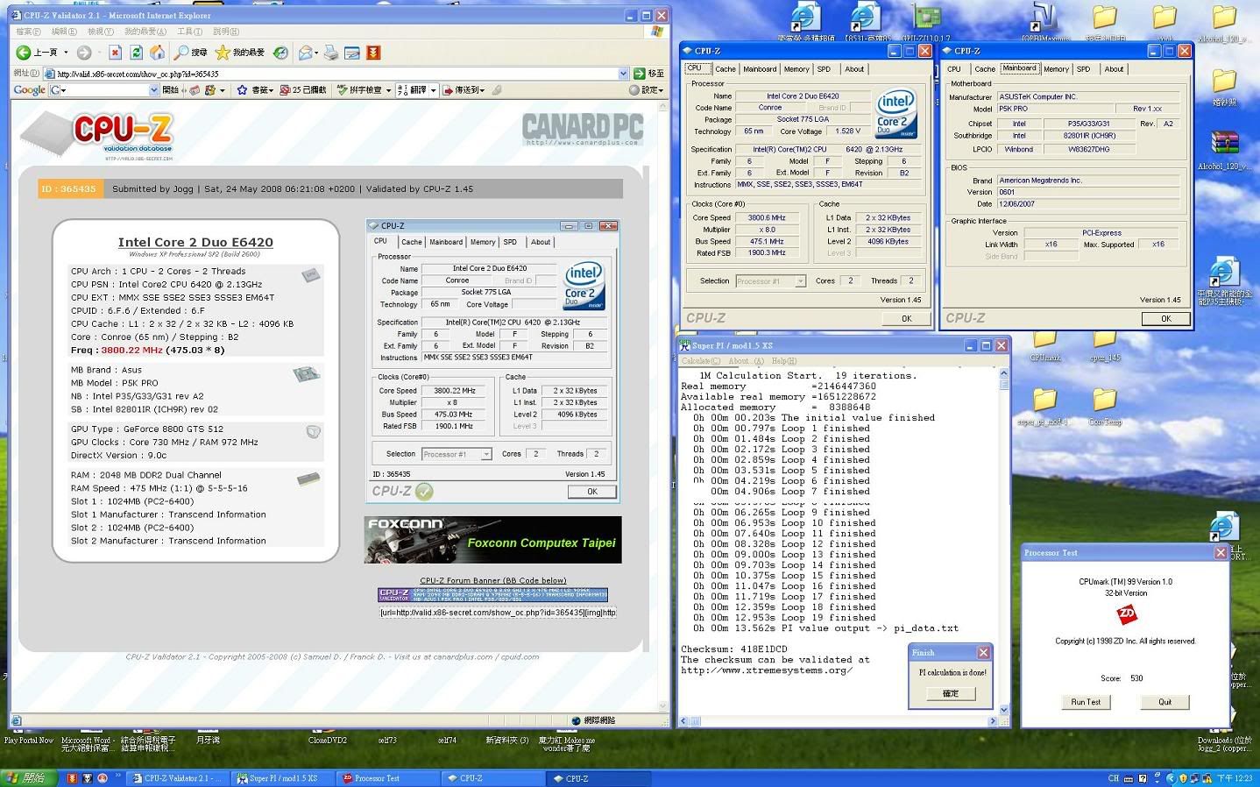Open Processor #1 dropdown in validator screenshot

click(x=486, y=454)
